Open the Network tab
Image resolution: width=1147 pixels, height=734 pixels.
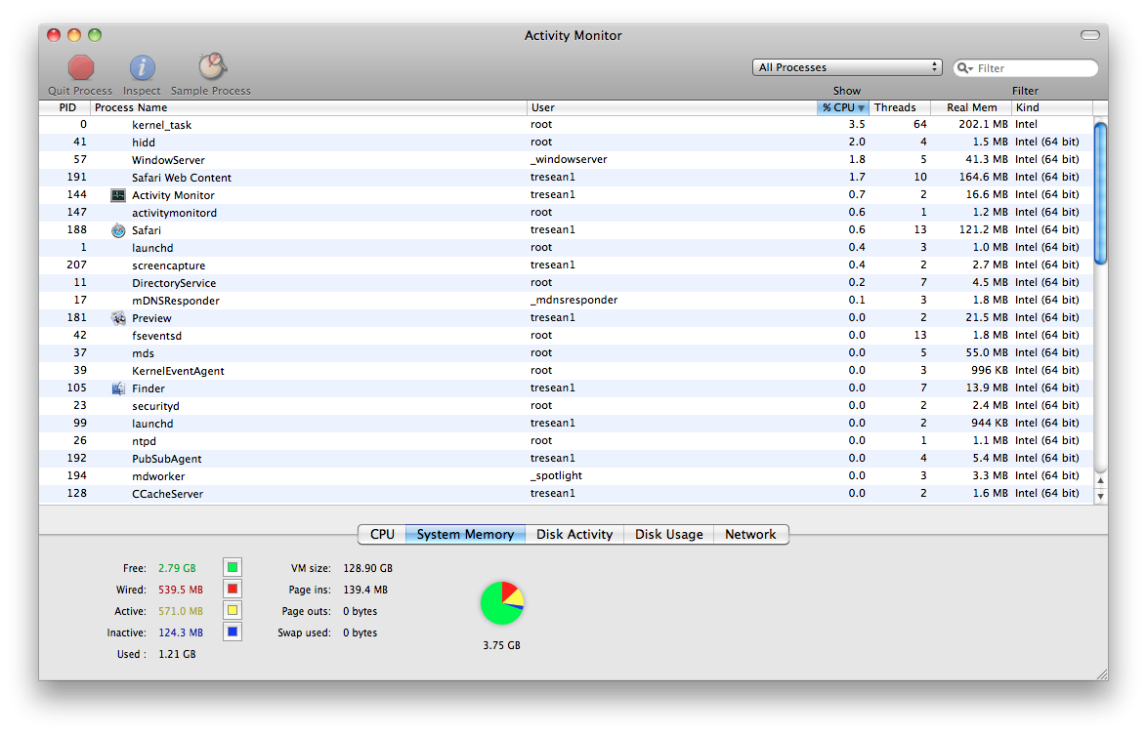750,535
